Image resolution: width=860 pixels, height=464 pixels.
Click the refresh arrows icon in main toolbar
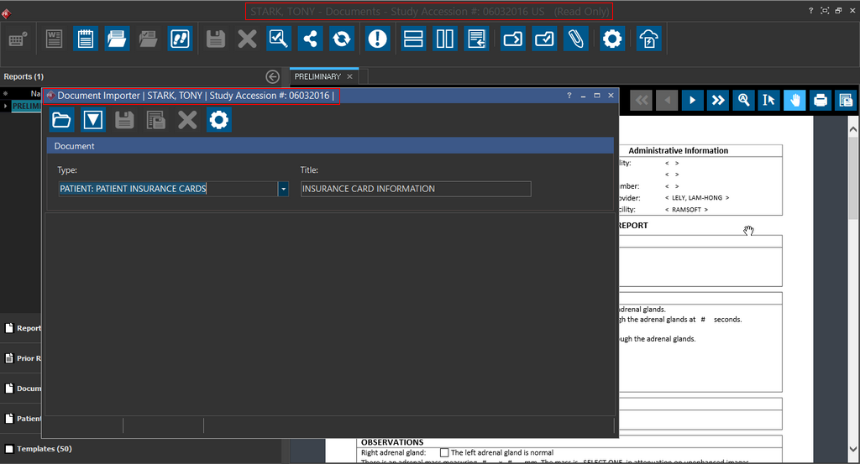342,39
